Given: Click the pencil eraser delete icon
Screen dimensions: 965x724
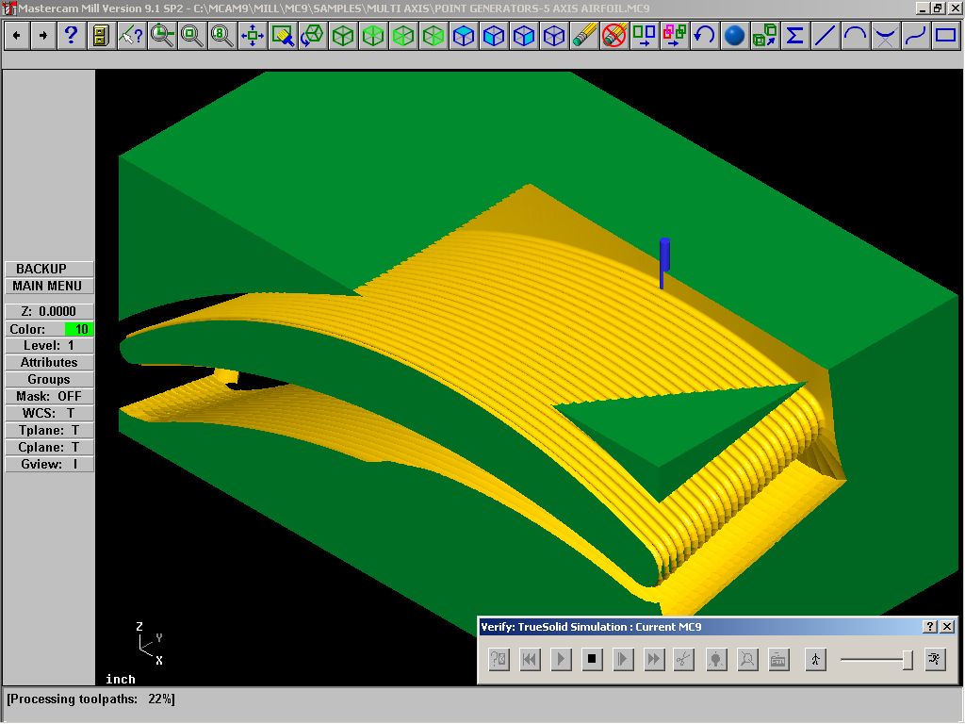Looking at the screenshot, I should pos(583,36).
